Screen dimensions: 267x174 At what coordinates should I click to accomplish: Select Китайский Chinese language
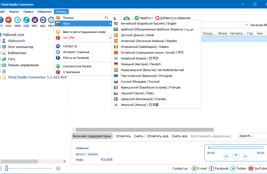pyautogui.click(x=156, y=53)
